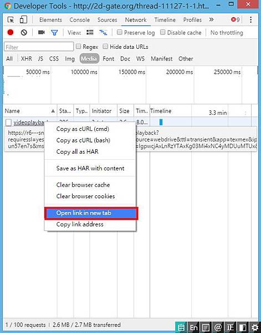Choose Copy as cURL (bash)
This screenshot has width=261, height=333.
[90, 140]
